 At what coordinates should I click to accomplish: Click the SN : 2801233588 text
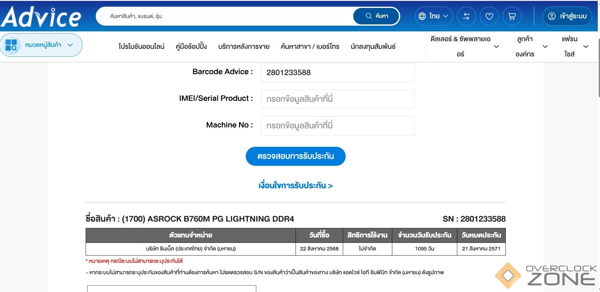[474, 219]
